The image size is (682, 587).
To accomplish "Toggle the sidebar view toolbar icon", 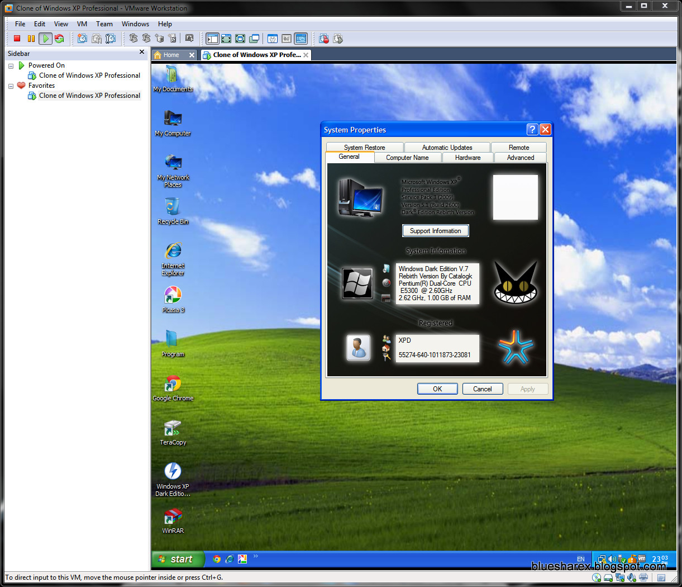I will pos(212,39).
